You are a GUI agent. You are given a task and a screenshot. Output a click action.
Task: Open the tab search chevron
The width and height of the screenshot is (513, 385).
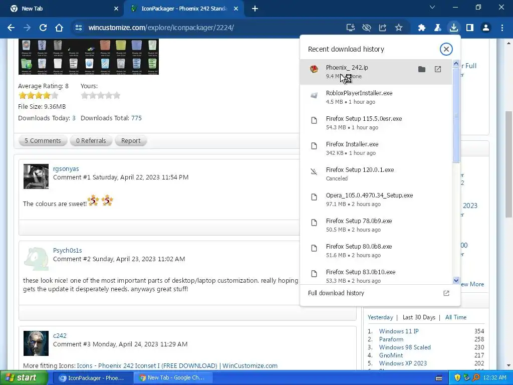(x=432, y=7)
